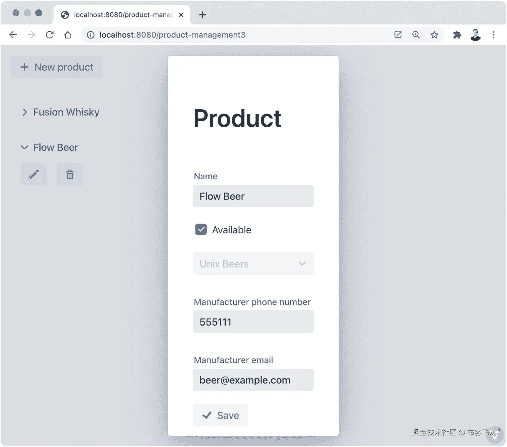Click the zoom magnifier icon in address bar
Screen dimensions: 507x447
click(x=416, y=35)
